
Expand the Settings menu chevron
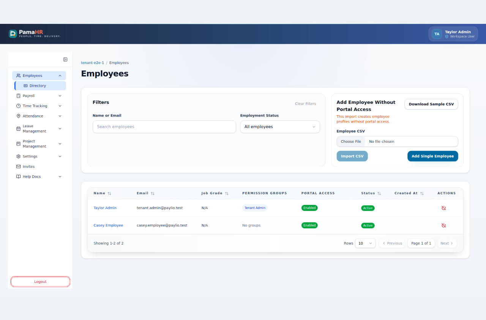pos(60,156)
